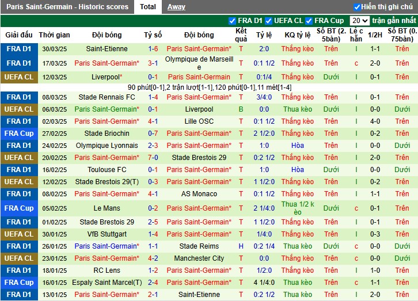Open the 1-6 score on 30/03/25
Image resolution: width=418 pixels, height=301 pixels.
click(x=153, y=49)
